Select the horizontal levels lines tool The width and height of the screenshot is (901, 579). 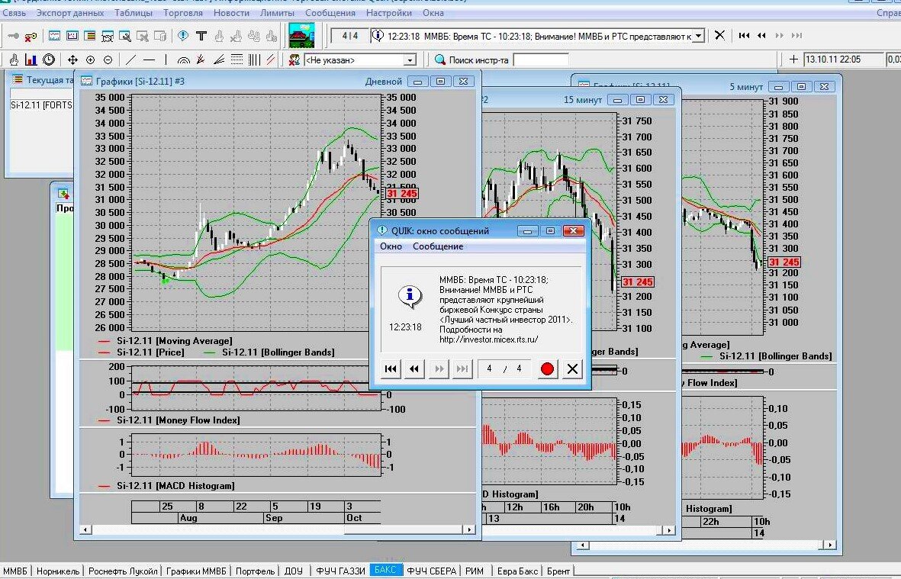click(237, 60)
